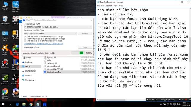Open the volume speaker tray icon
The width and height of the screenshot is (191, 107).
coord(171,104)
